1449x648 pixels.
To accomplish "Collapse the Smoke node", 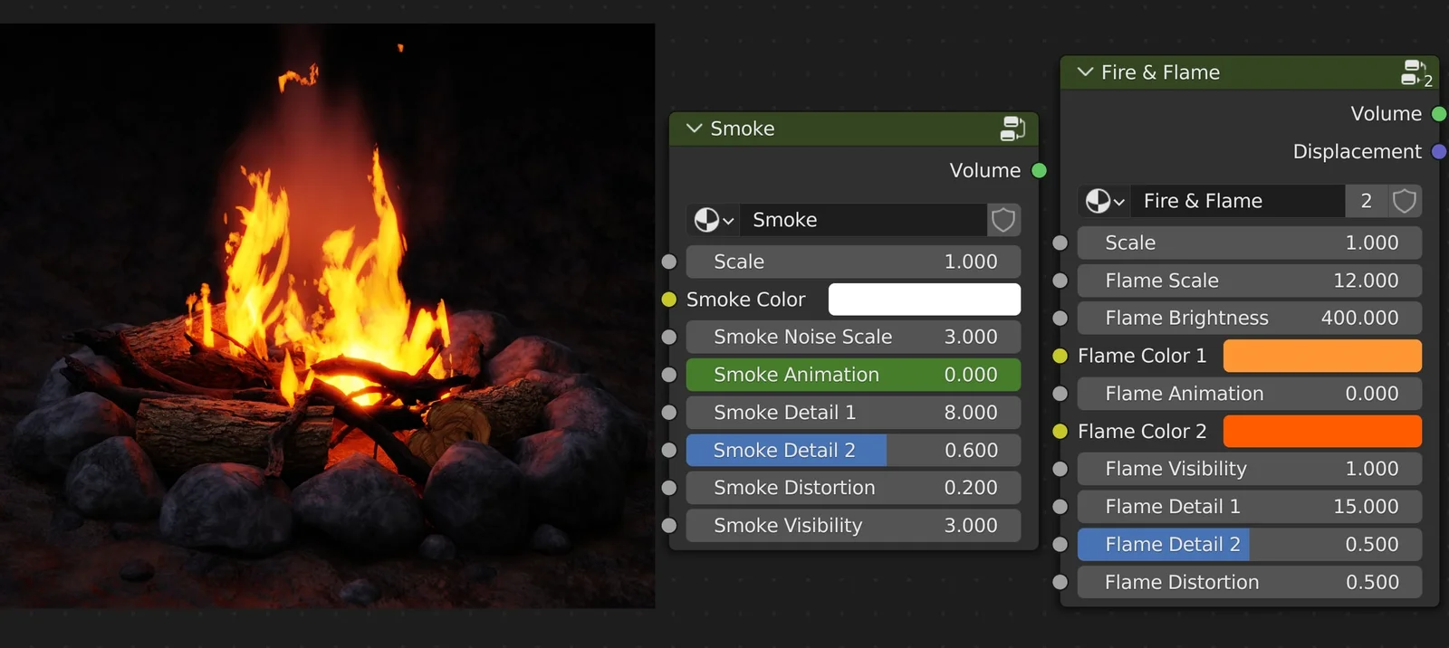I will pyautogui.click(x=695, y=129).
